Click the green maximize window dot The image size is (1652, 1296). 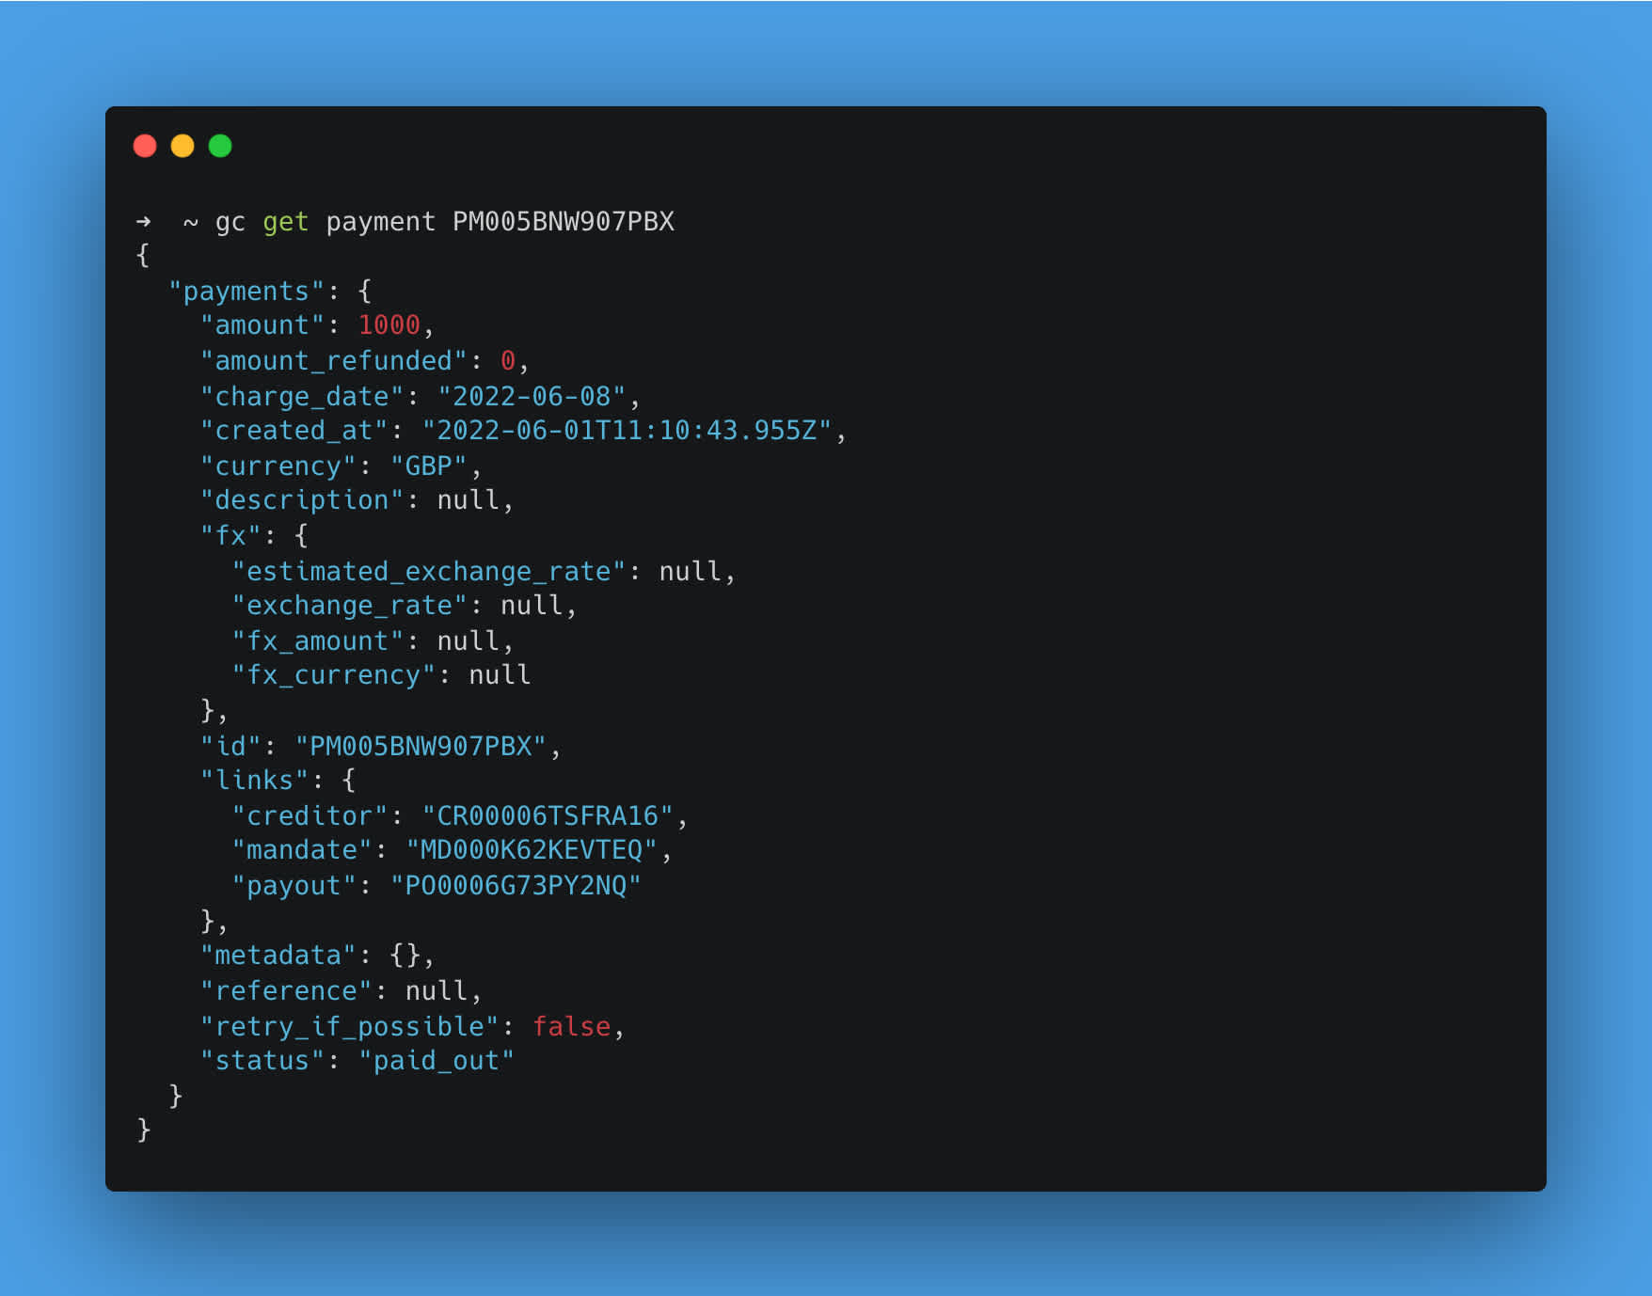click(x=220, y=146)
